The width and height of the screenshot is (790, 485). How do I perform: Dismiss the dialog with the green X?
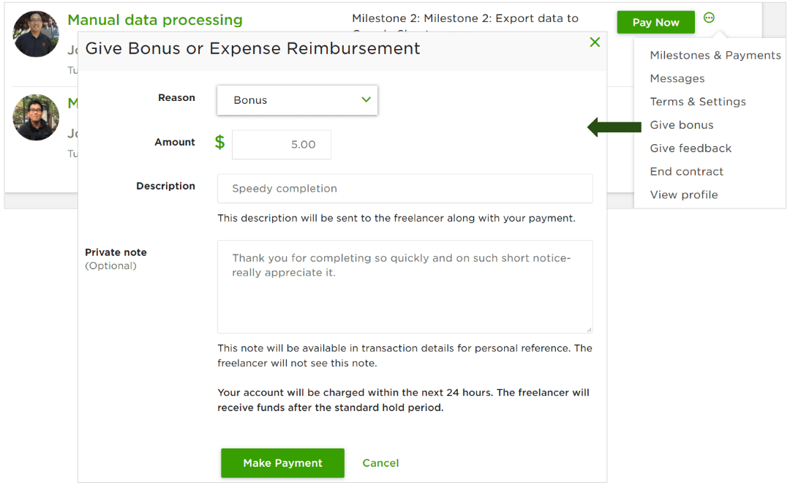595,42
